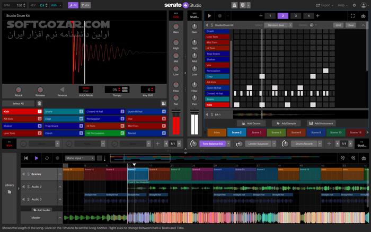371x232 pixels.
Task: Mute the Studio Drum Kit deck
Action: tap(207, 25)
